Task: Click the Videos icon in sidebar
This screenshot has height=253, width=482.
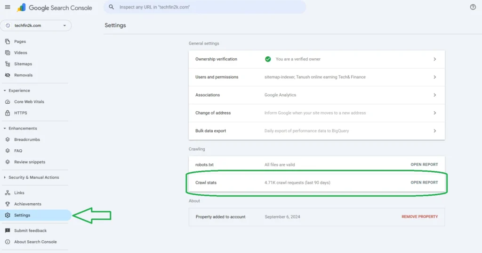Action: point(8,53)
